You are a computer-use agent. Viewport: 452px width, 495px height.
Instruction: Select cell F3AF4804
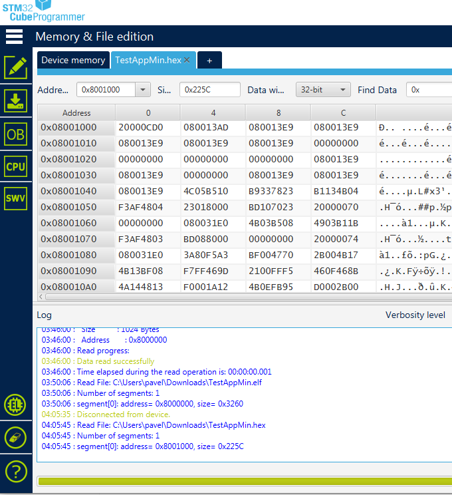click(148, 207)
